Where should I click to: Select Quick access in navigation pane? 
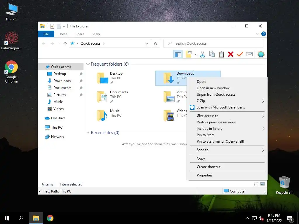(61, 67)
